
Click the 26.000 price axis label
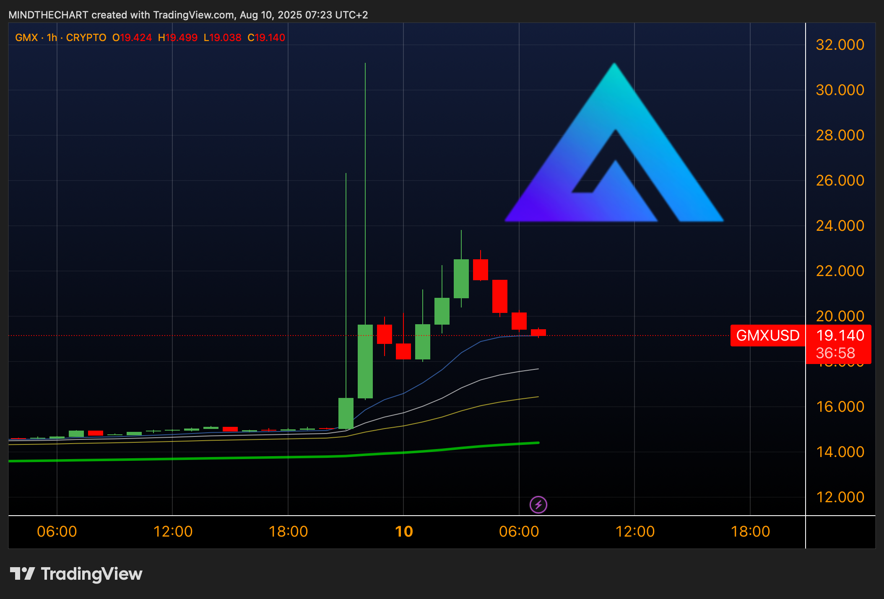click(x=840, y=181)
